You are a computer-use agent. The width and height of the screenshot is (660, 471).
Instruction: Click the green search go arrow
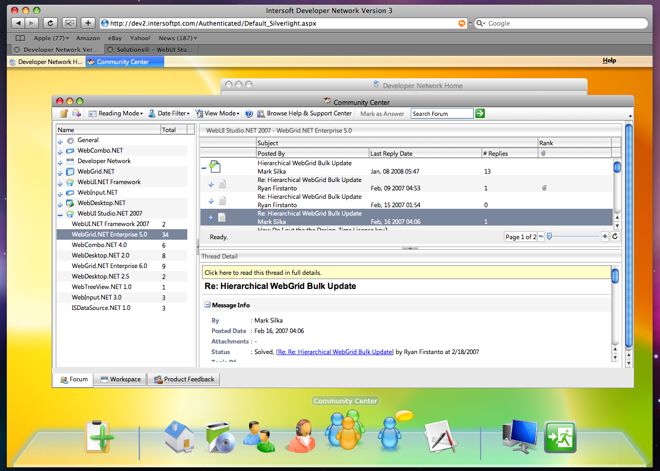(480, 113)
